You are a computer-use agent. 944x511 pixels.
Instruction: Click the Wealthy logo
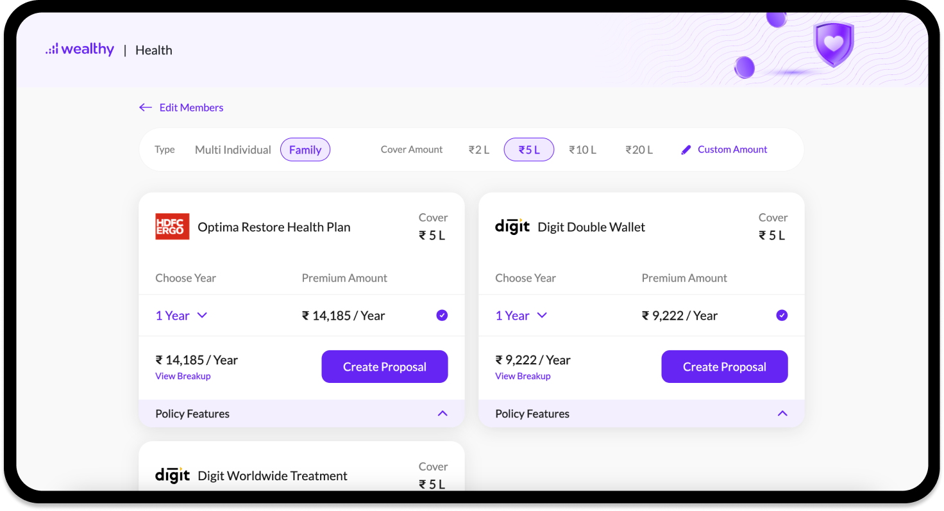80,49
